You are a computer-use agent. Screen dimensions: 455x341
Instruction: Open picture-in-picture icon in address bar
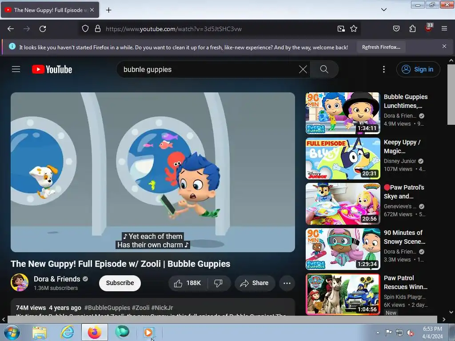click(x=341, y=29)
